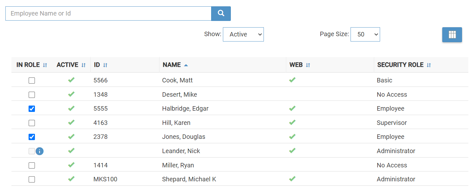Click the Desert, Mike name cell
This screenshot has width=475, height=194.
pos(179,94)
